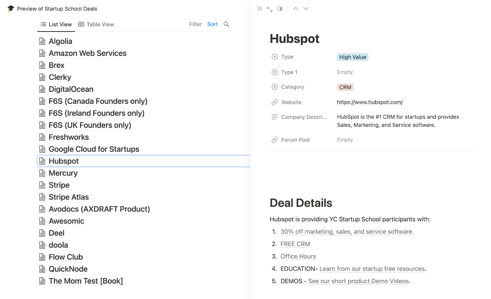Click the page icon beside Amazon Web Services
The height and width of the screenshot is (299, 491).
[x=42, y=53]
